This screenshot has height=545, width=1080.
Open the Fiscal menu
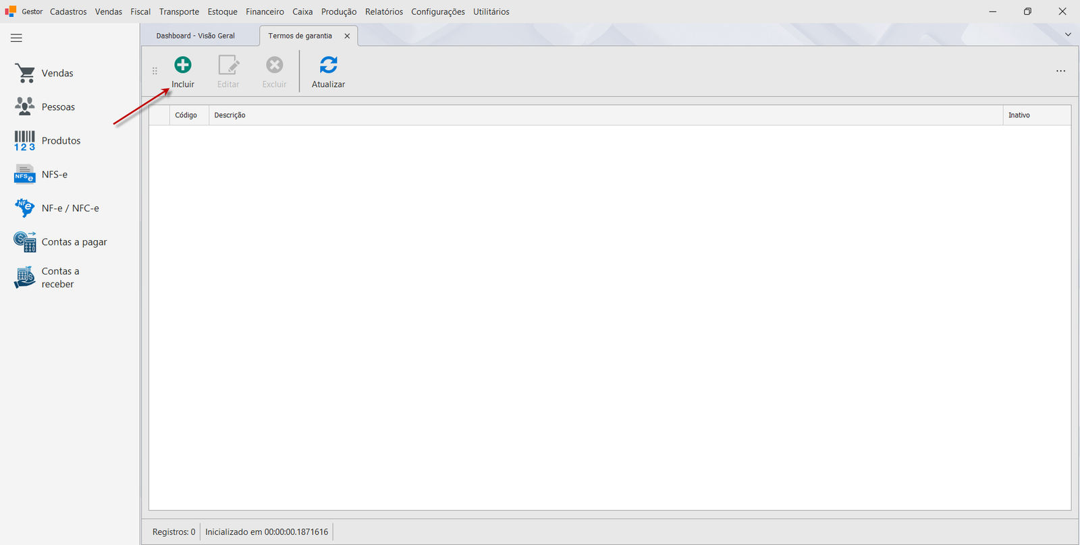[140, 11]
